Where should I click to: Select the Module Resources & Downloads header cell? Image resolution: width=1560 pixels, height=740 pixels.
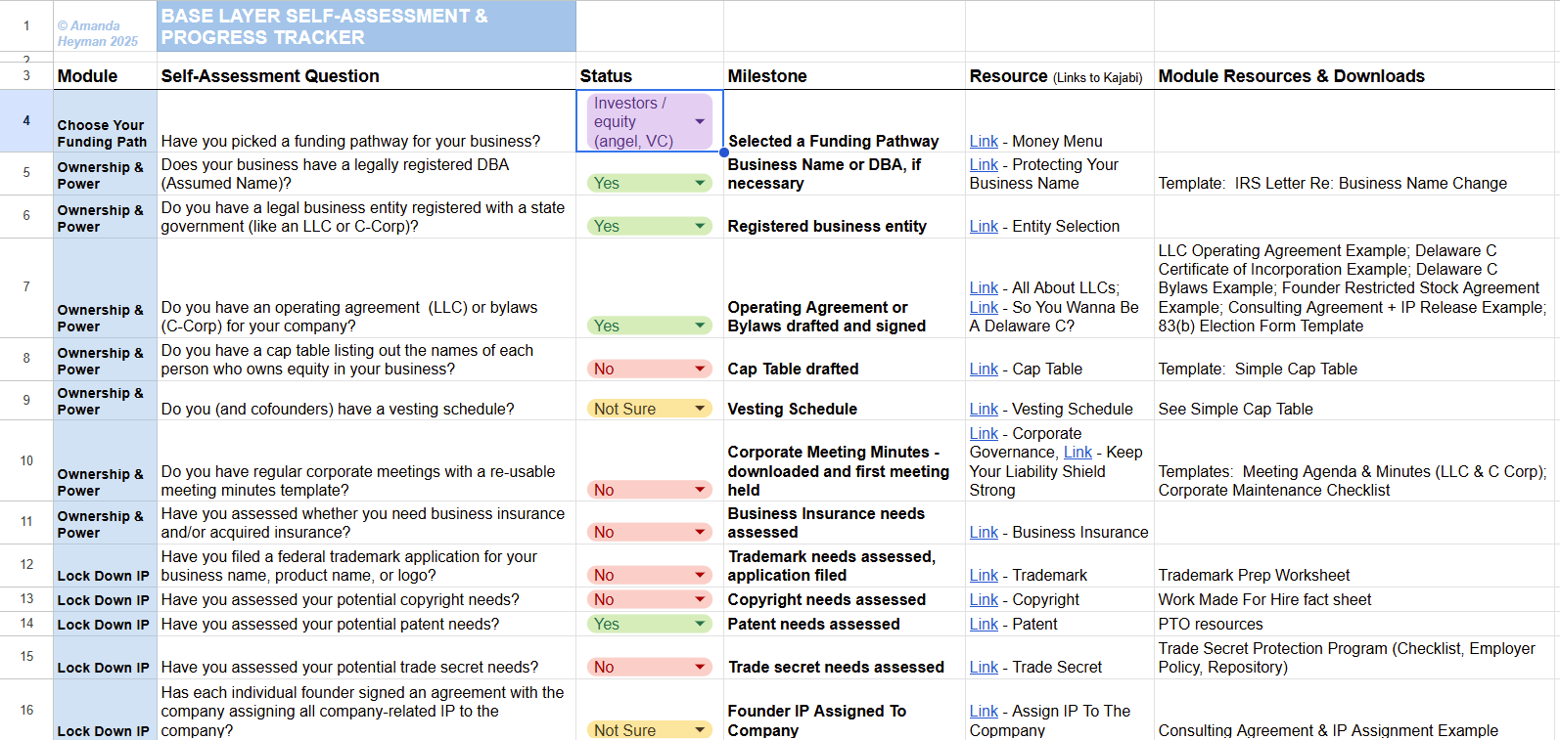pyautogui.click(x=1354, y=76)
